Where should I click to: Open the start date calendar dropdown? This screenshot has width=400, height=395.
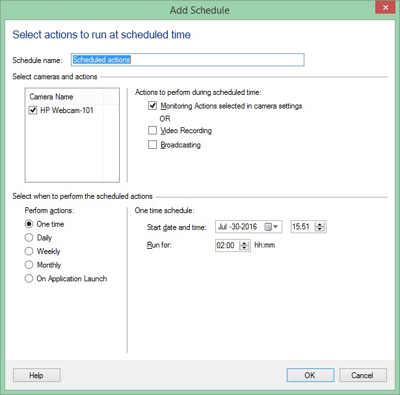[272, 227]
